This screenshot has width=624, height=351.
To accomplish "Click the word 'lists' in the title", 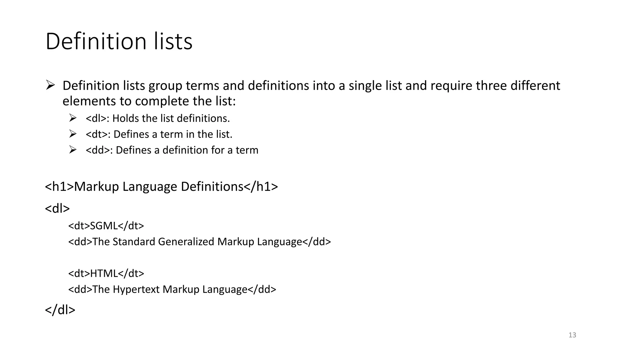I will point(173,41).
